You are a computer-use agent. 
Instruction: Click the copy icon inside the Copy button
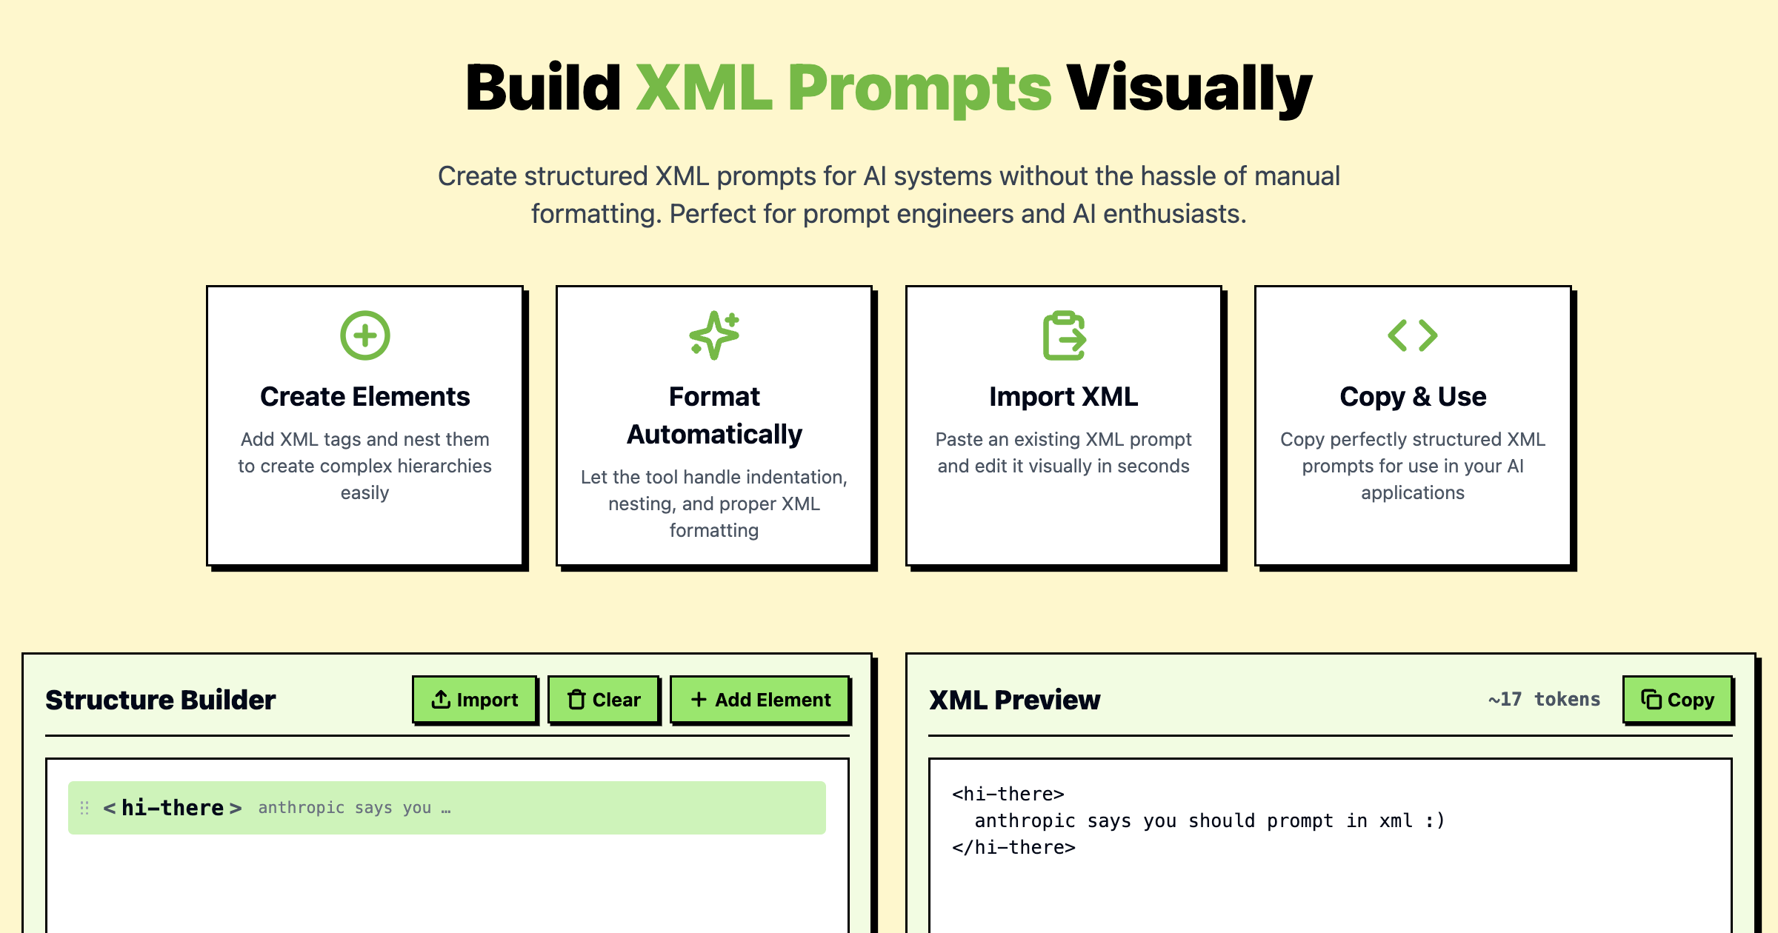1652,698
